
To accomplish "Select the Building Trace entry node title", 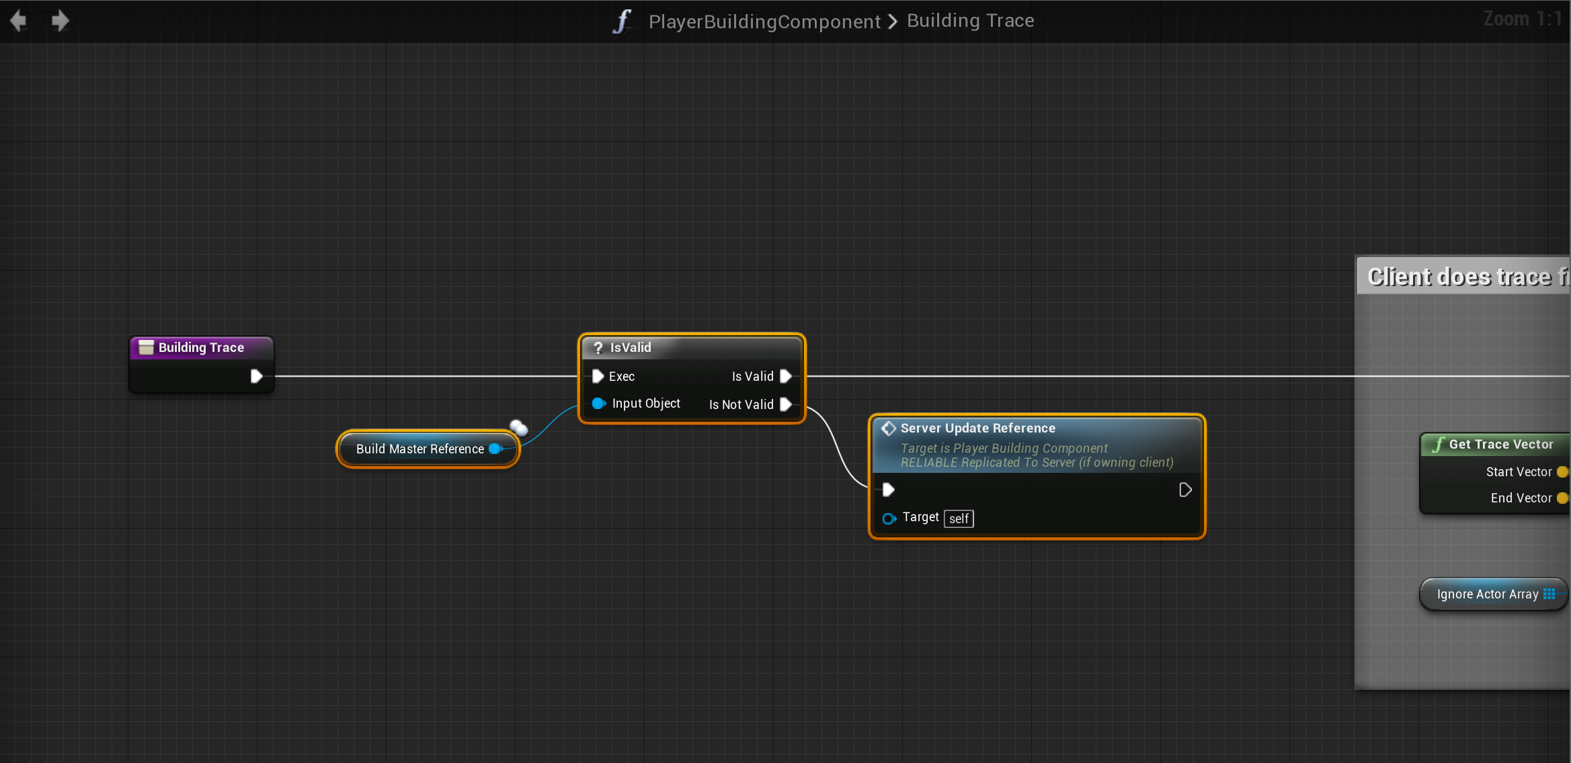I will pyautogui.click(x=200, y=347).
